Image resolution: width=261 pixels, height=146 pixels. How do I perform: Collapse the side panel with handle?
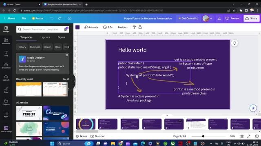click(74, 81)
